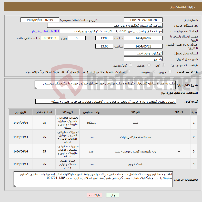Select the کالا/خدمت radio button

click(x=131, y=65)
